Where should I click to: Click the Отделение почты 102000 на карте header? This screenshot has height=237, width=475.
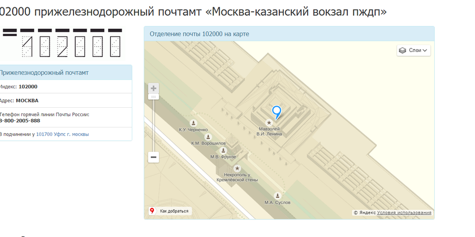coord(199,34)
